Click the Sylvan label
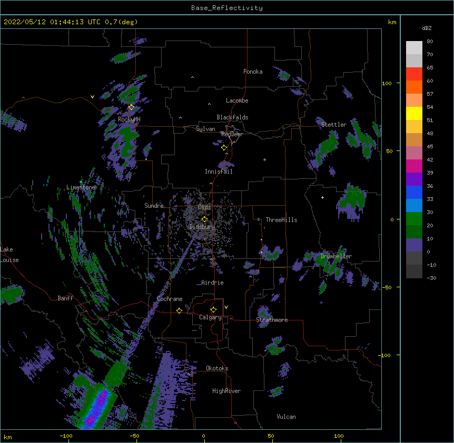The height and width of the screenshot is (443, 454). 205,129
